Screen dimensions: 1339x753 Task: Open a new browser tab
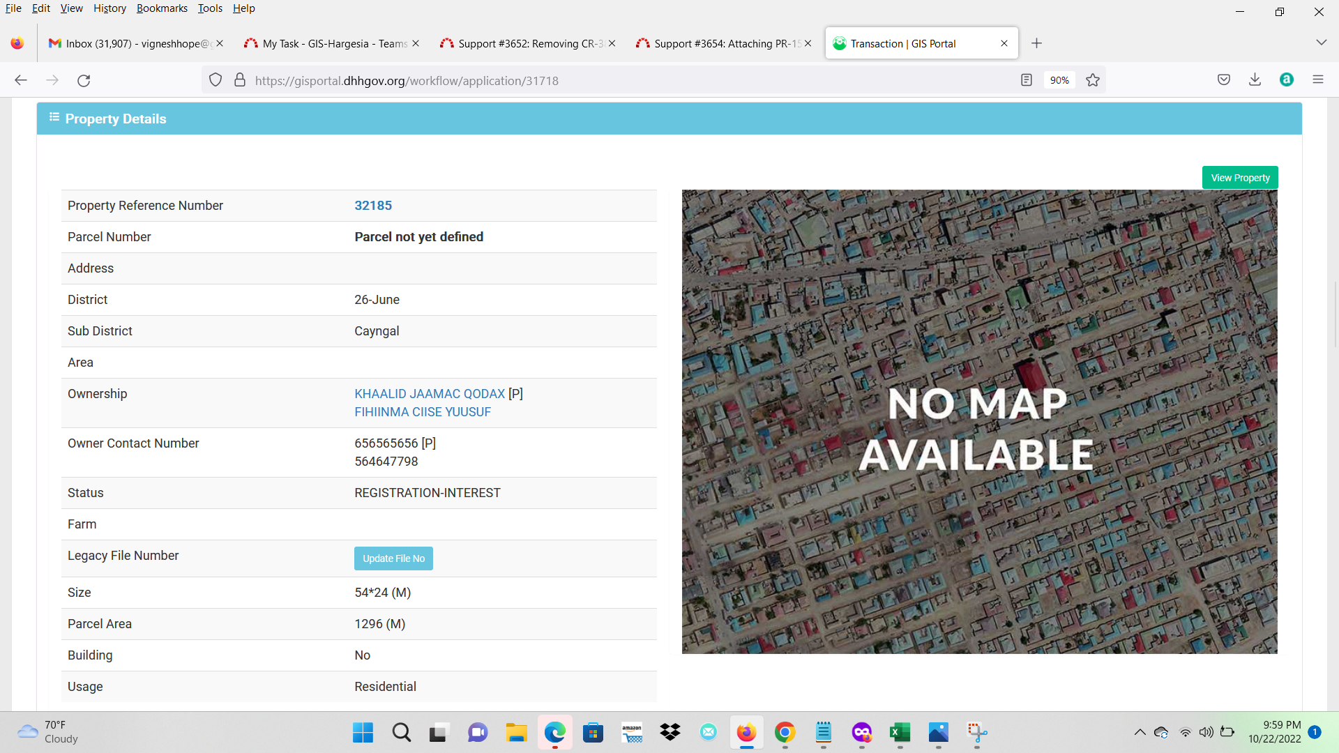point(1037,43)
